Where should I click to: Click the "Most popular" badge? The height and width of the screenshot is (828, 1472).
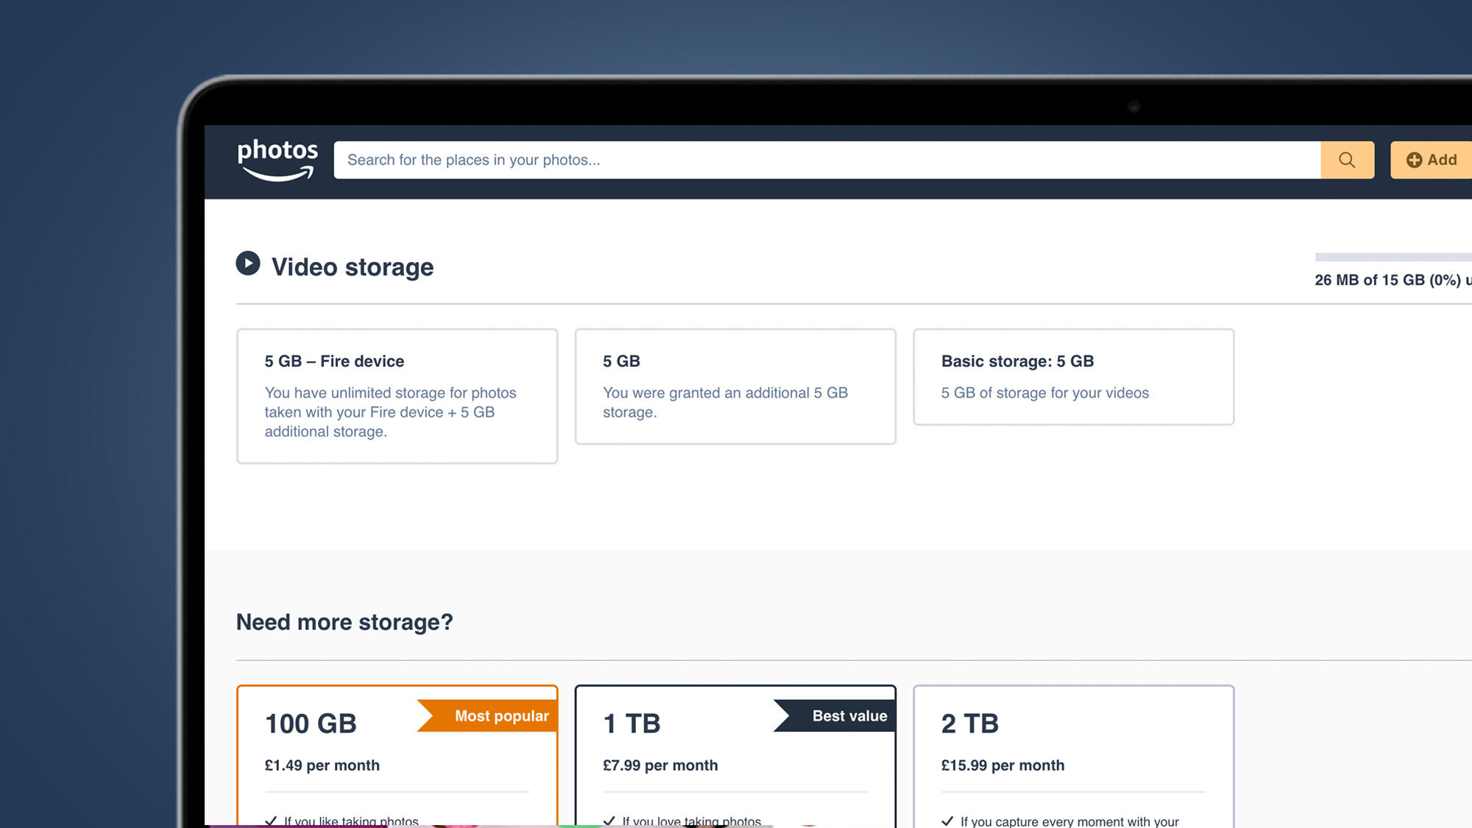487,716
